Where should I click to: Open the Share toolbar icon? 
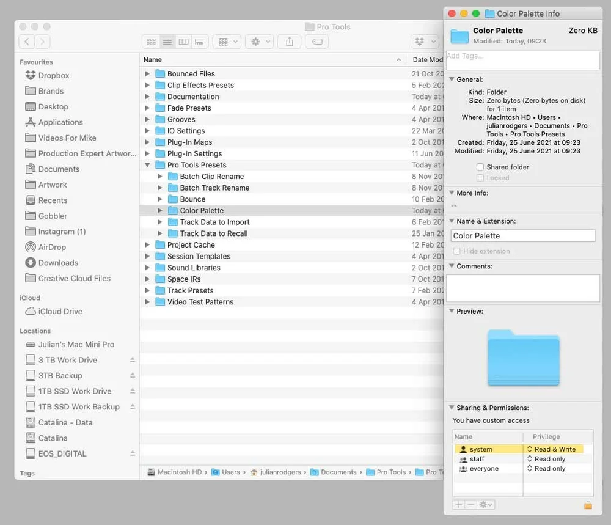tap(288, 42)
